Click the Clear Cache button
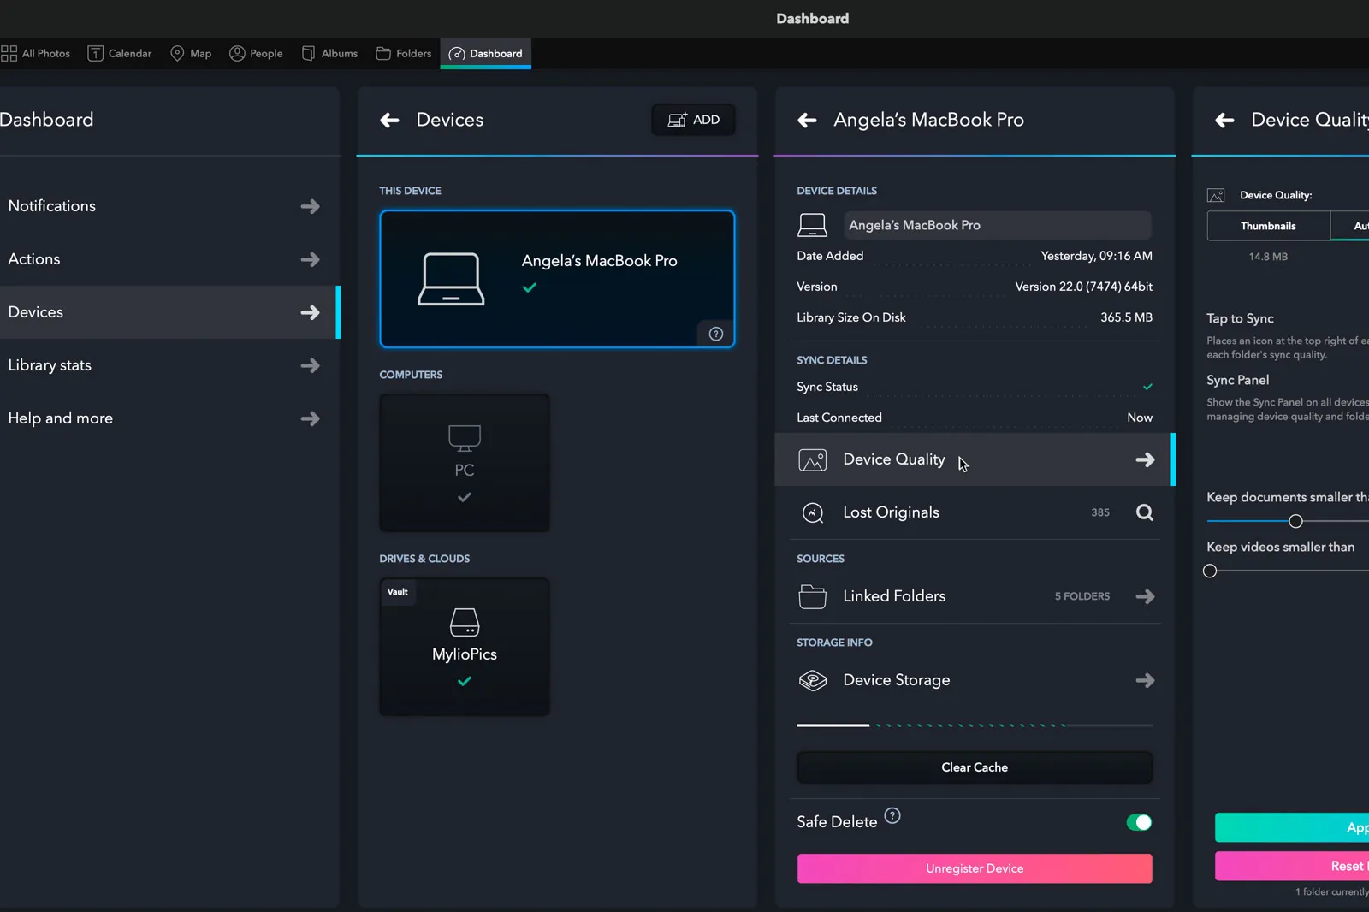The width and height of the screenshot is (1369, 912). click(x=975, y=767)
